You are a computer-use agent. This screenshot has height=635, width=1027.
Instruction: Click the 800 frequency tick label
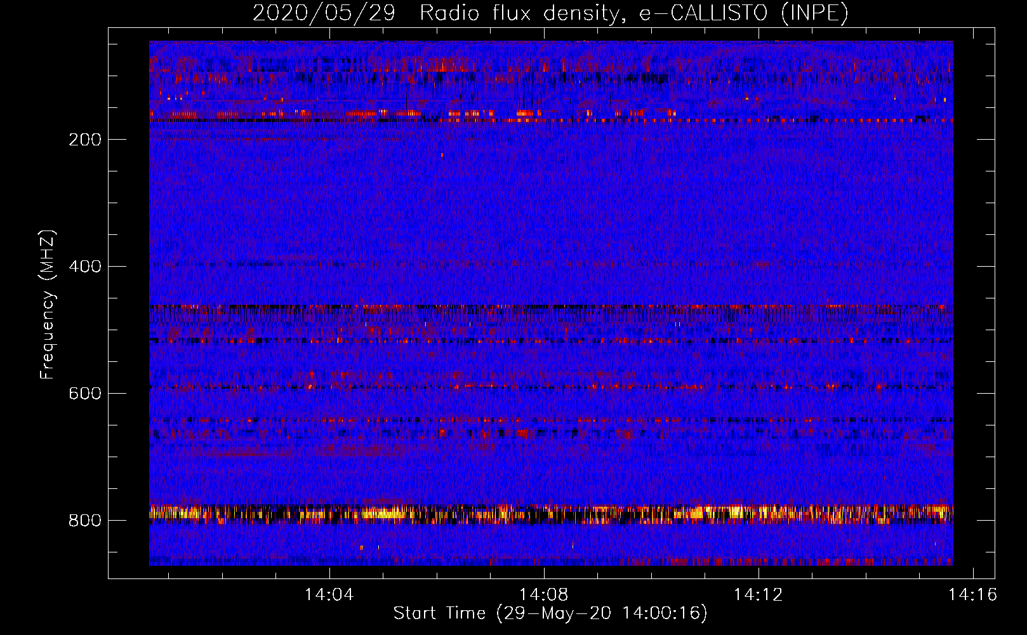pos(85,521)
